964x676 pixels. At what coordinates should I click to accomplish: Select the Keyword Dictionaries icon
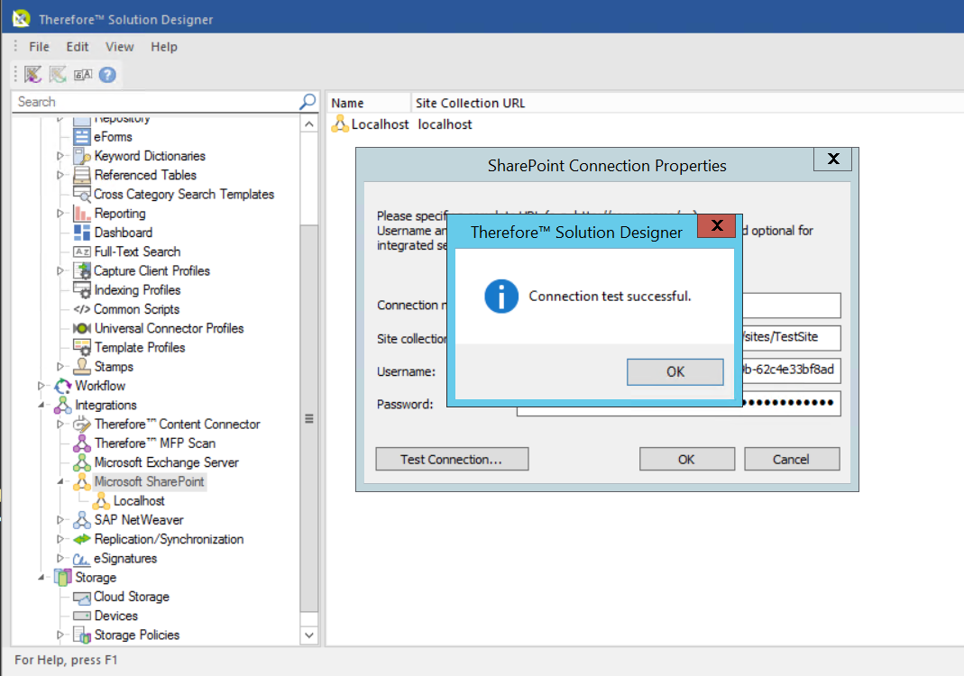click(x=82, y=156)
